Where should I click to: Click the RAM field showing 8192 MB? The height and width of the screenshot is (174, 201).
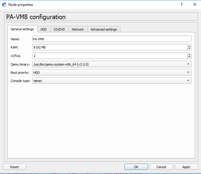coord(110,47)
